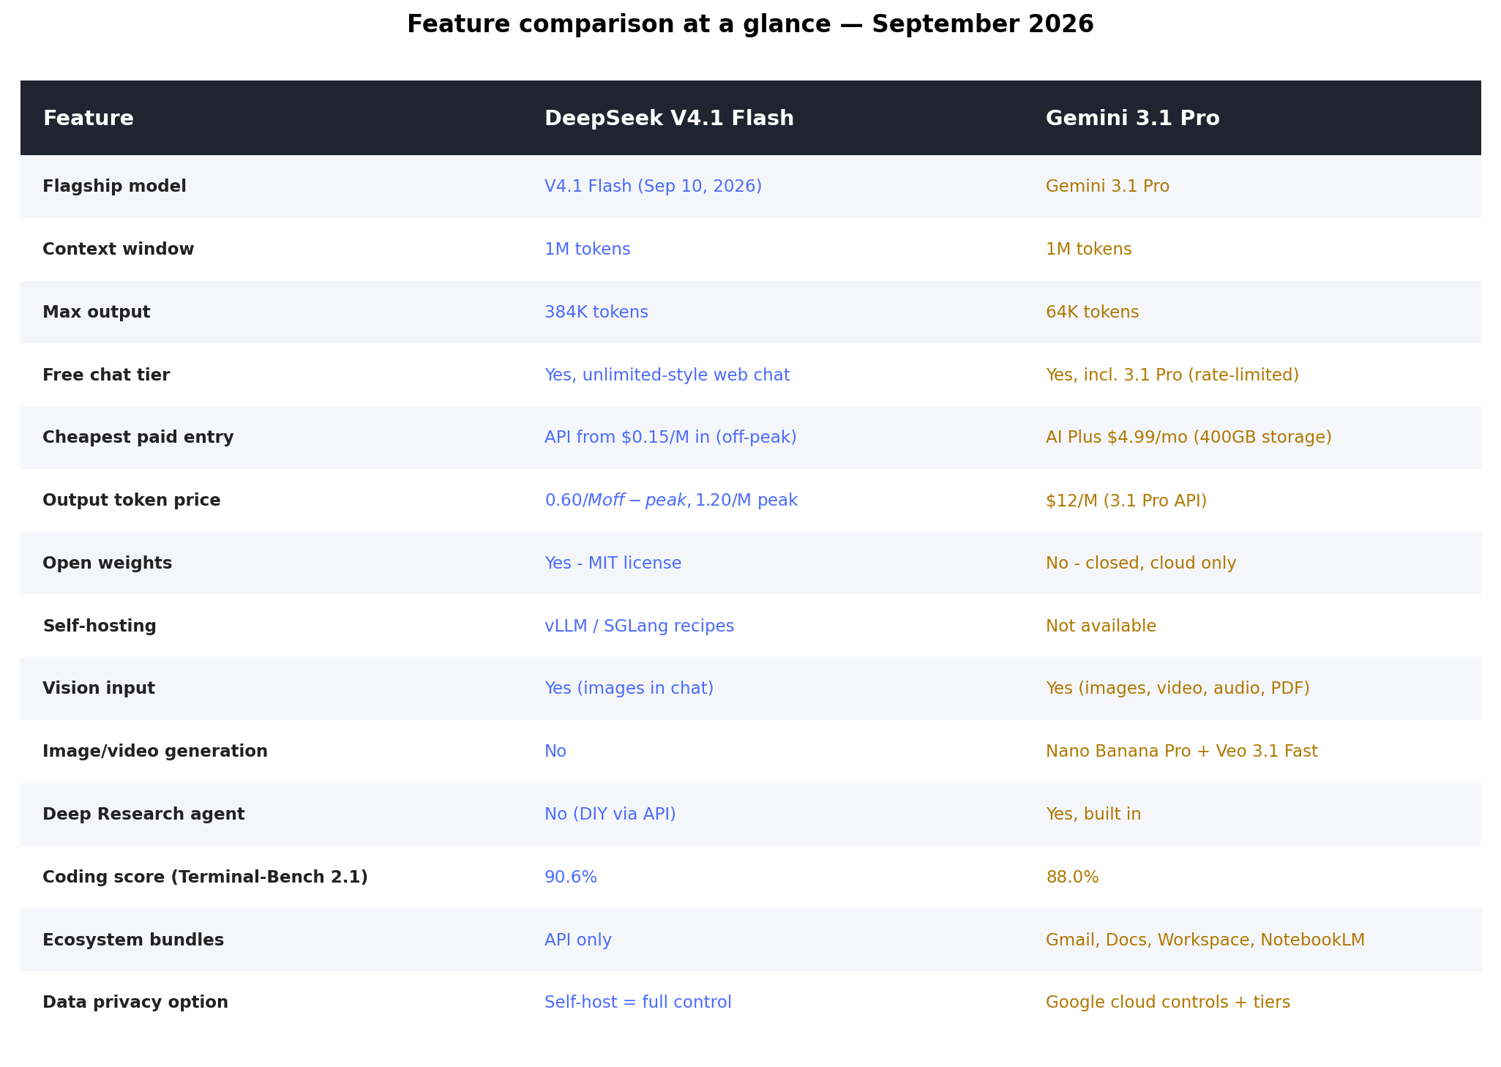Select 'No' in Image/video generation row

tap(555, 752)
